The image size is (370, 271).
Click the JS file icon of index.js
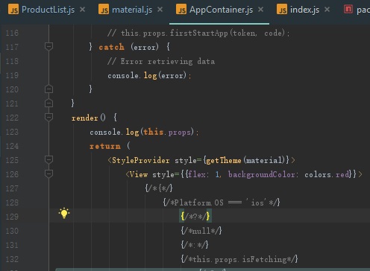pyautogui.click(x=282, y=10)
